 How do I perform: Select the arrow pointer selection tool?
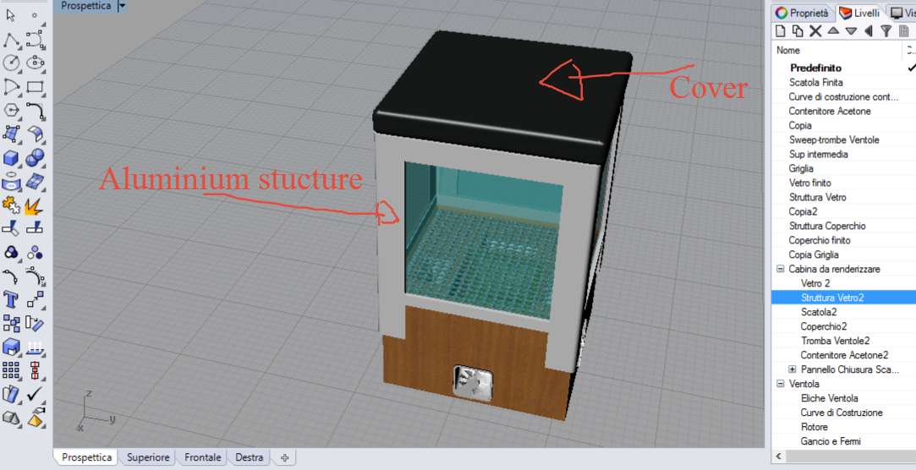(11, 16)
